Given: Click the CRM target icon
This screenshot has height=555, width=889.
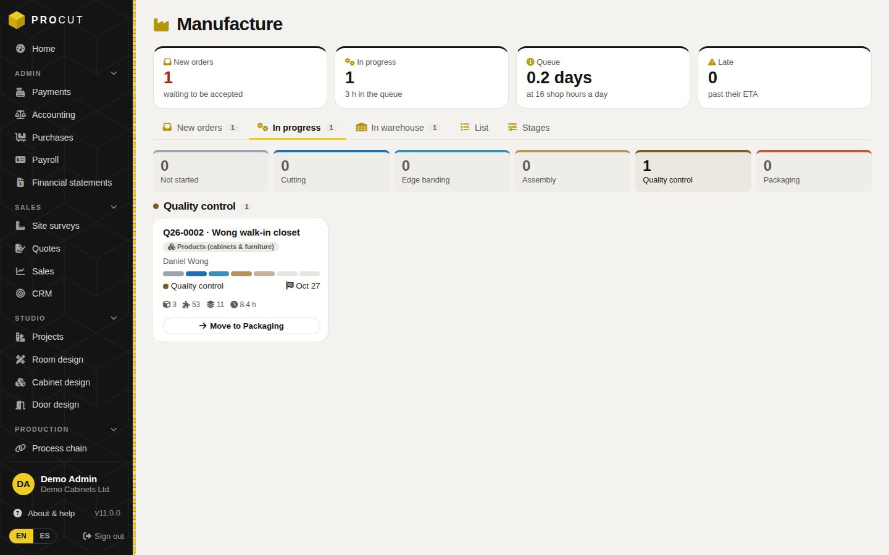Looking at the screenshot, I should [20, 294].
